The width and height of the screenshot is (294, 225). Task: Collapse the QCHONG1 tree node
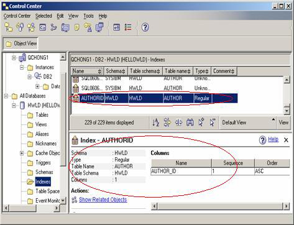point(14,58)
